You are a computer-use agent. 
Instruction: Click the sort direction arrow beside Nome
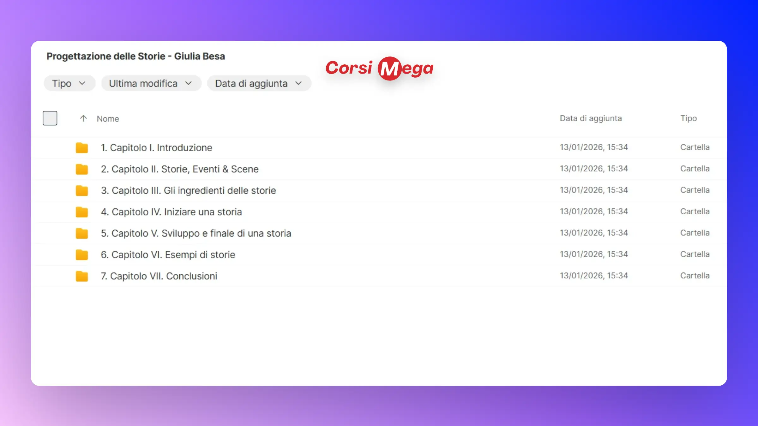[x=83, y=118]
